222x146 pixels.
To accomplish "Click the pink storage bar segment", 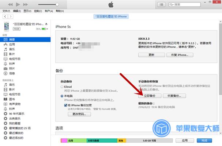I will (64, 141).
